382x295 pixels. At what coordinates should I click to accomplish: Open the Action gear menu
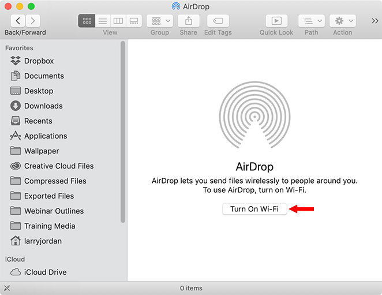pyautogui.click(x=343, y=21)
